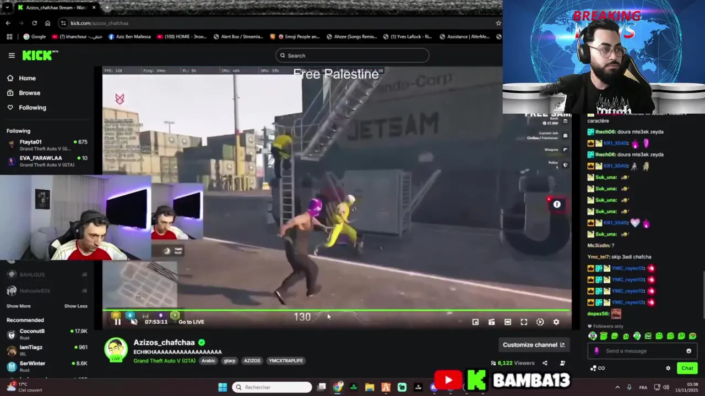Open Windows Start menu

tap(223, 387)
